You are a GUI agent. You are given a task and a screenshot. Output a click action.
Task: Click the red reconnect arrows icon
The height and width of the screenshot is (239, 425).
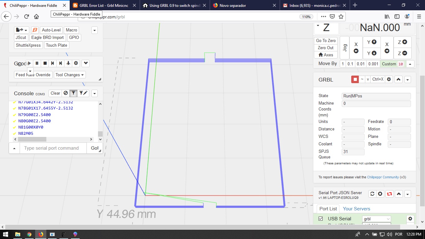389,194
